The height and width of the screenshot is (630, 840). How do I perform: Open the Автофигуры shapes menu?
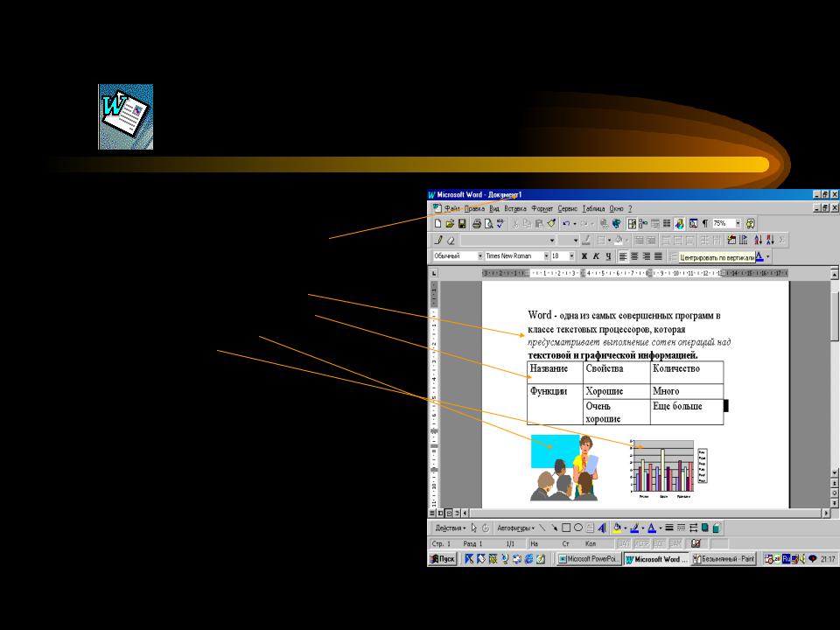tap(516, 528)
